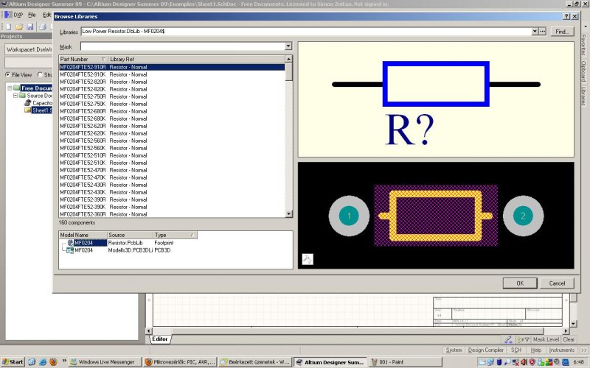This screenshot has height=368, width=590.
Task: Open the SCH panel button
Action: [516, 350]
